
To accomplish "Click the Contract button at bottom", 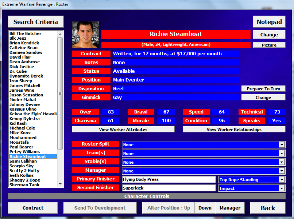I will pyautogui.click(x=33, y=208).
